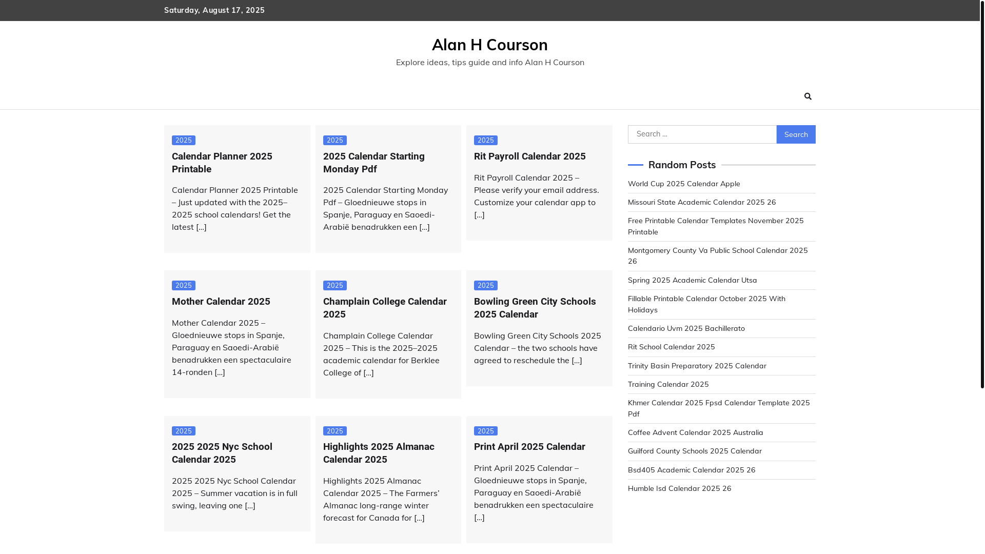Focus the sidebar search input field
The height and width of the screenshot is (554, 985).
[702, 134]
